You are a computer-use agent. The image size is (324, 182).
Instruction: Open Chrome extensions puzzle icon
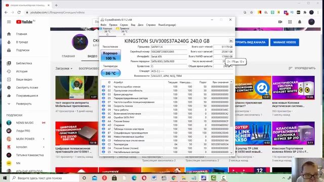pyautogui.click(x=305, y=12)
